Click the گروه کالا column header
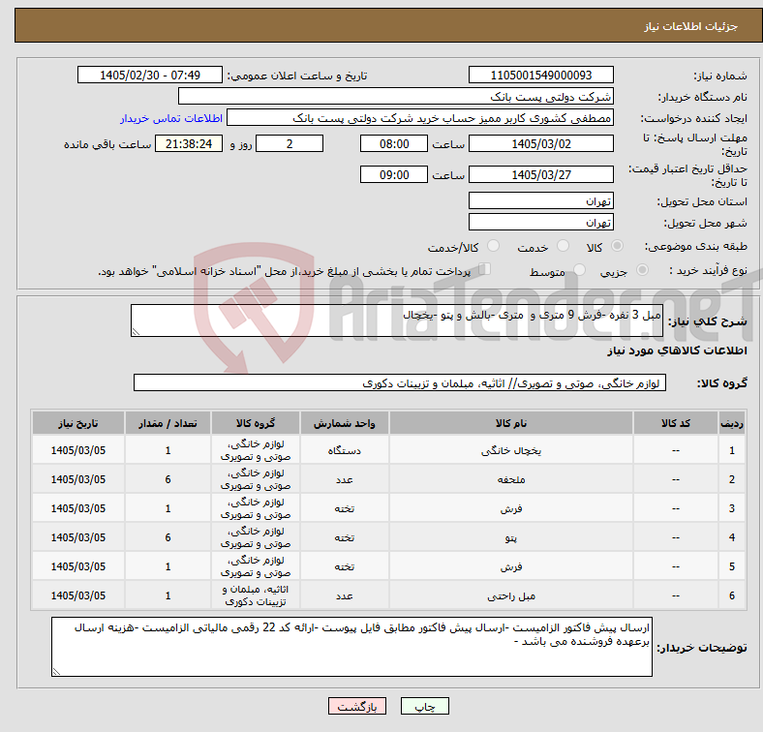This screenshot has width=763, height=732. [x=256, y=423]
